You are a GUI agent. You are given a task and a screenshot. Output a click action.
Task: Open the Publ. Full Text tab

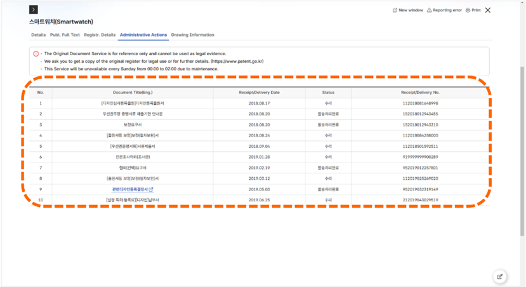click(65, 35)
